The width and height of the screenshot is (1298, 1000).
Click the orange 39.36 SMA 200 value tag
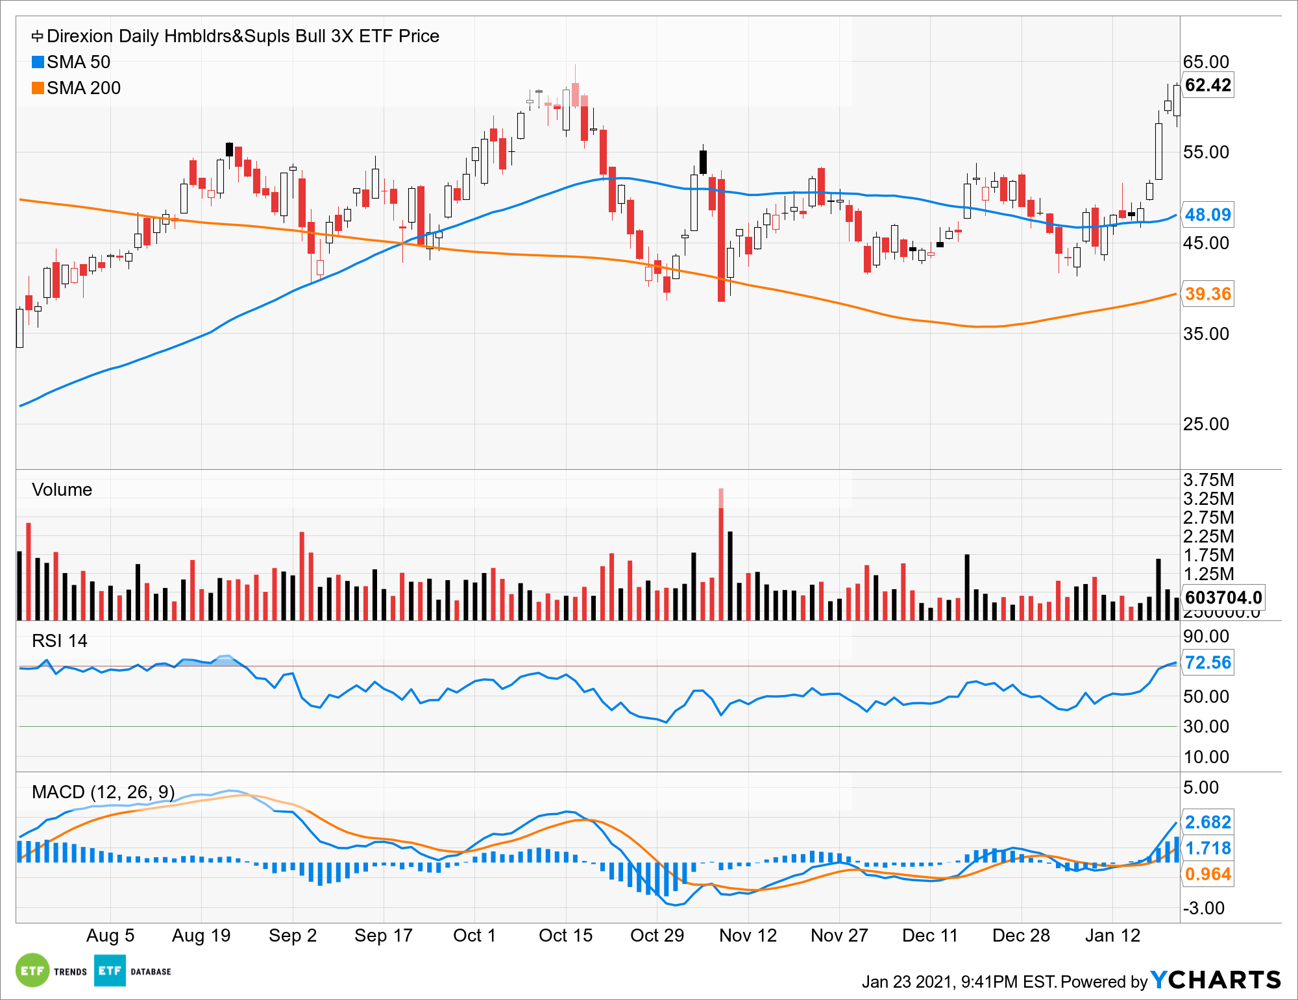click(1207, 294)
